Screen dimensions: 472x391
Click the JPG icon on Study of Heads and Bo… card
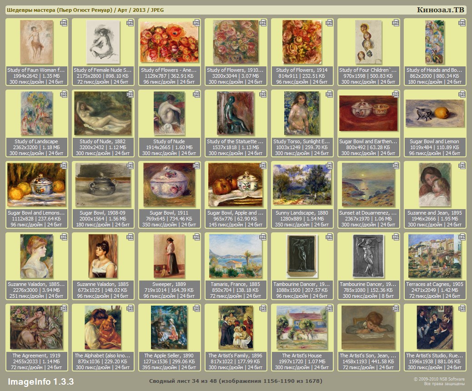(462, 23)
